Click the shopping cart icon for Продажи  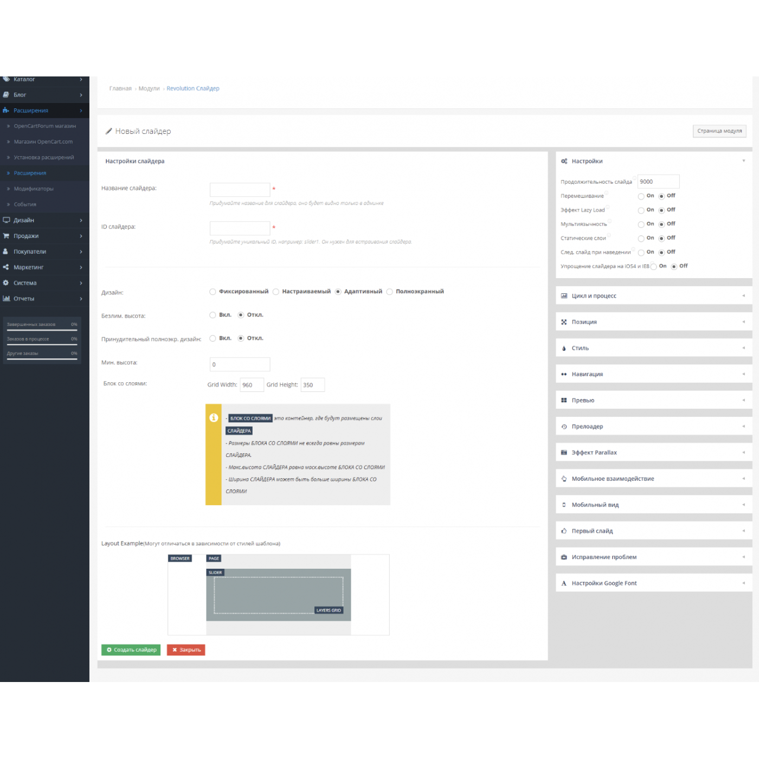tap(6, 236)
